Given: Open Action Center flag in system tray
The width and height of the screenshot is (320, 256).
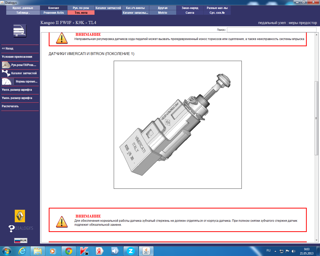Looking at the screenshot, I should 287,251.
